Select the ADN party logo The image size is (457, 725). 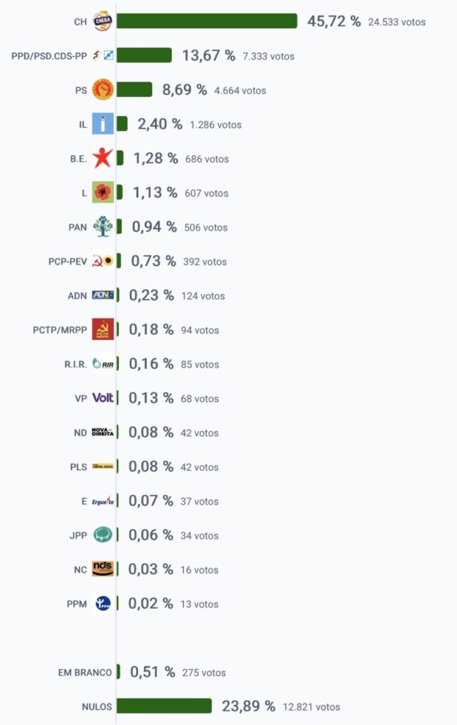point(103,295)
